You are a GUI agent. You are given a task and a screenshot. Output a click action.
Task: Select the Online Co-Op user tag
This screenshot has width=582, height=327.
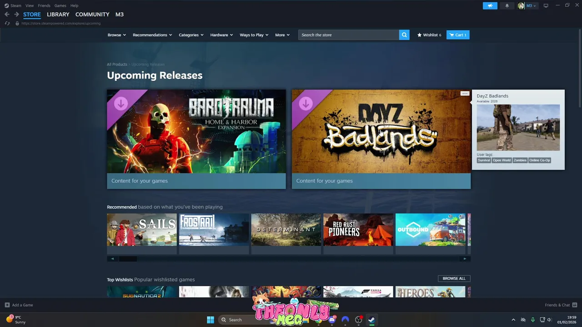(x=540, y=160)
